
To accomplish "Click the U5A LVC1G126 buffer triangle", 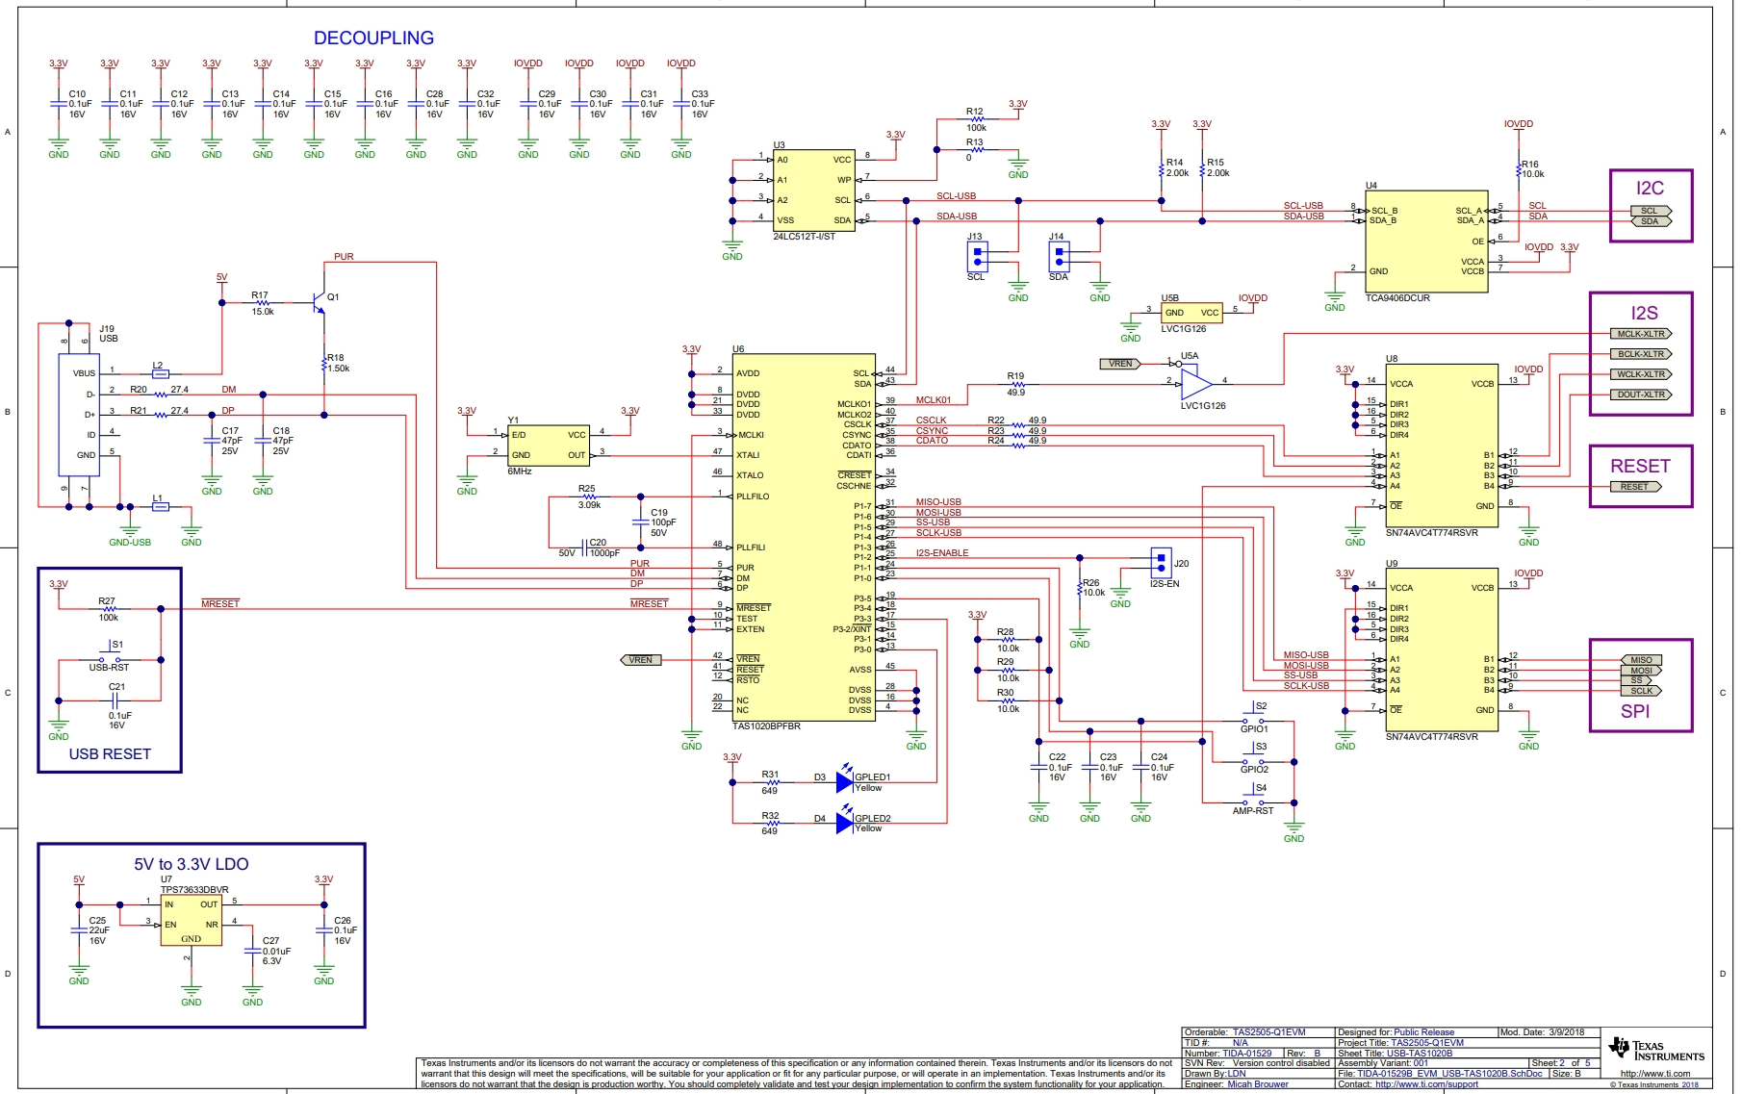I will [x=1195, y=384].
